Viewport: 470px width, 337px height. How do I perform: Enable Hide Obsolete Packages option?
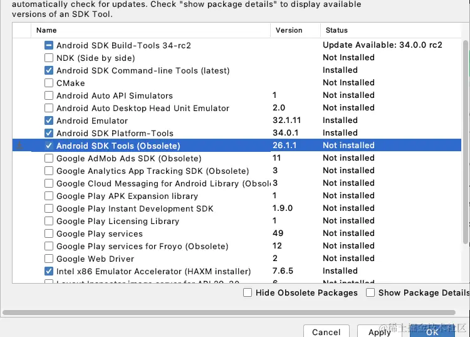click(248, 292)
